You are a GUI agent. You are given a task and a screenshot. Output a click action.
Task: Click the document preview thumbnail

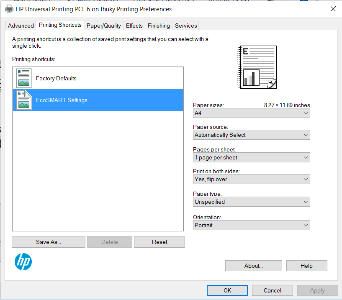click(257, 67)
